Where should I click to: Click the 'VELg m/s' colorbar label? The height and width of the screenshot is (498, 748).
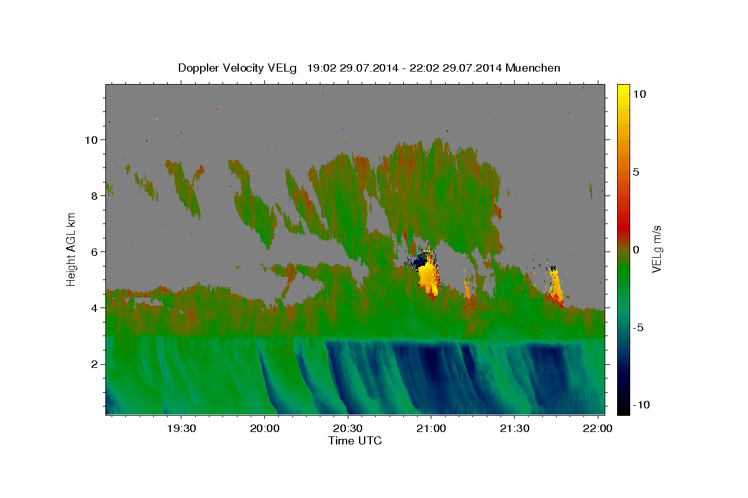click(x=656, y=249)
